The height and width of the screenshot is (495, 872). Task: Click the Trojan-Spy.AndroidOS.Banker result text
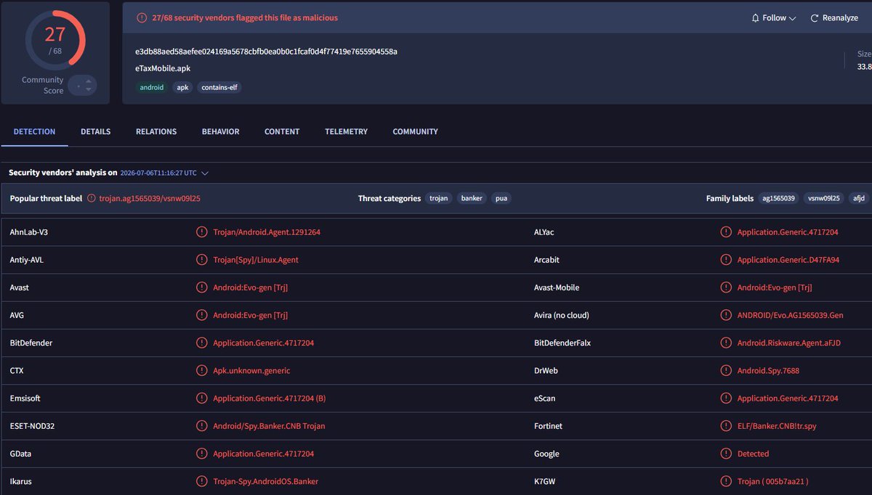coord(266,481)
